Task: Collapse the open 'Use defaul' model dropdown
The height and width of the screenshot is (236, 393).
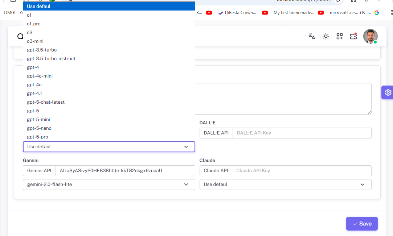Action: [109, 147]
